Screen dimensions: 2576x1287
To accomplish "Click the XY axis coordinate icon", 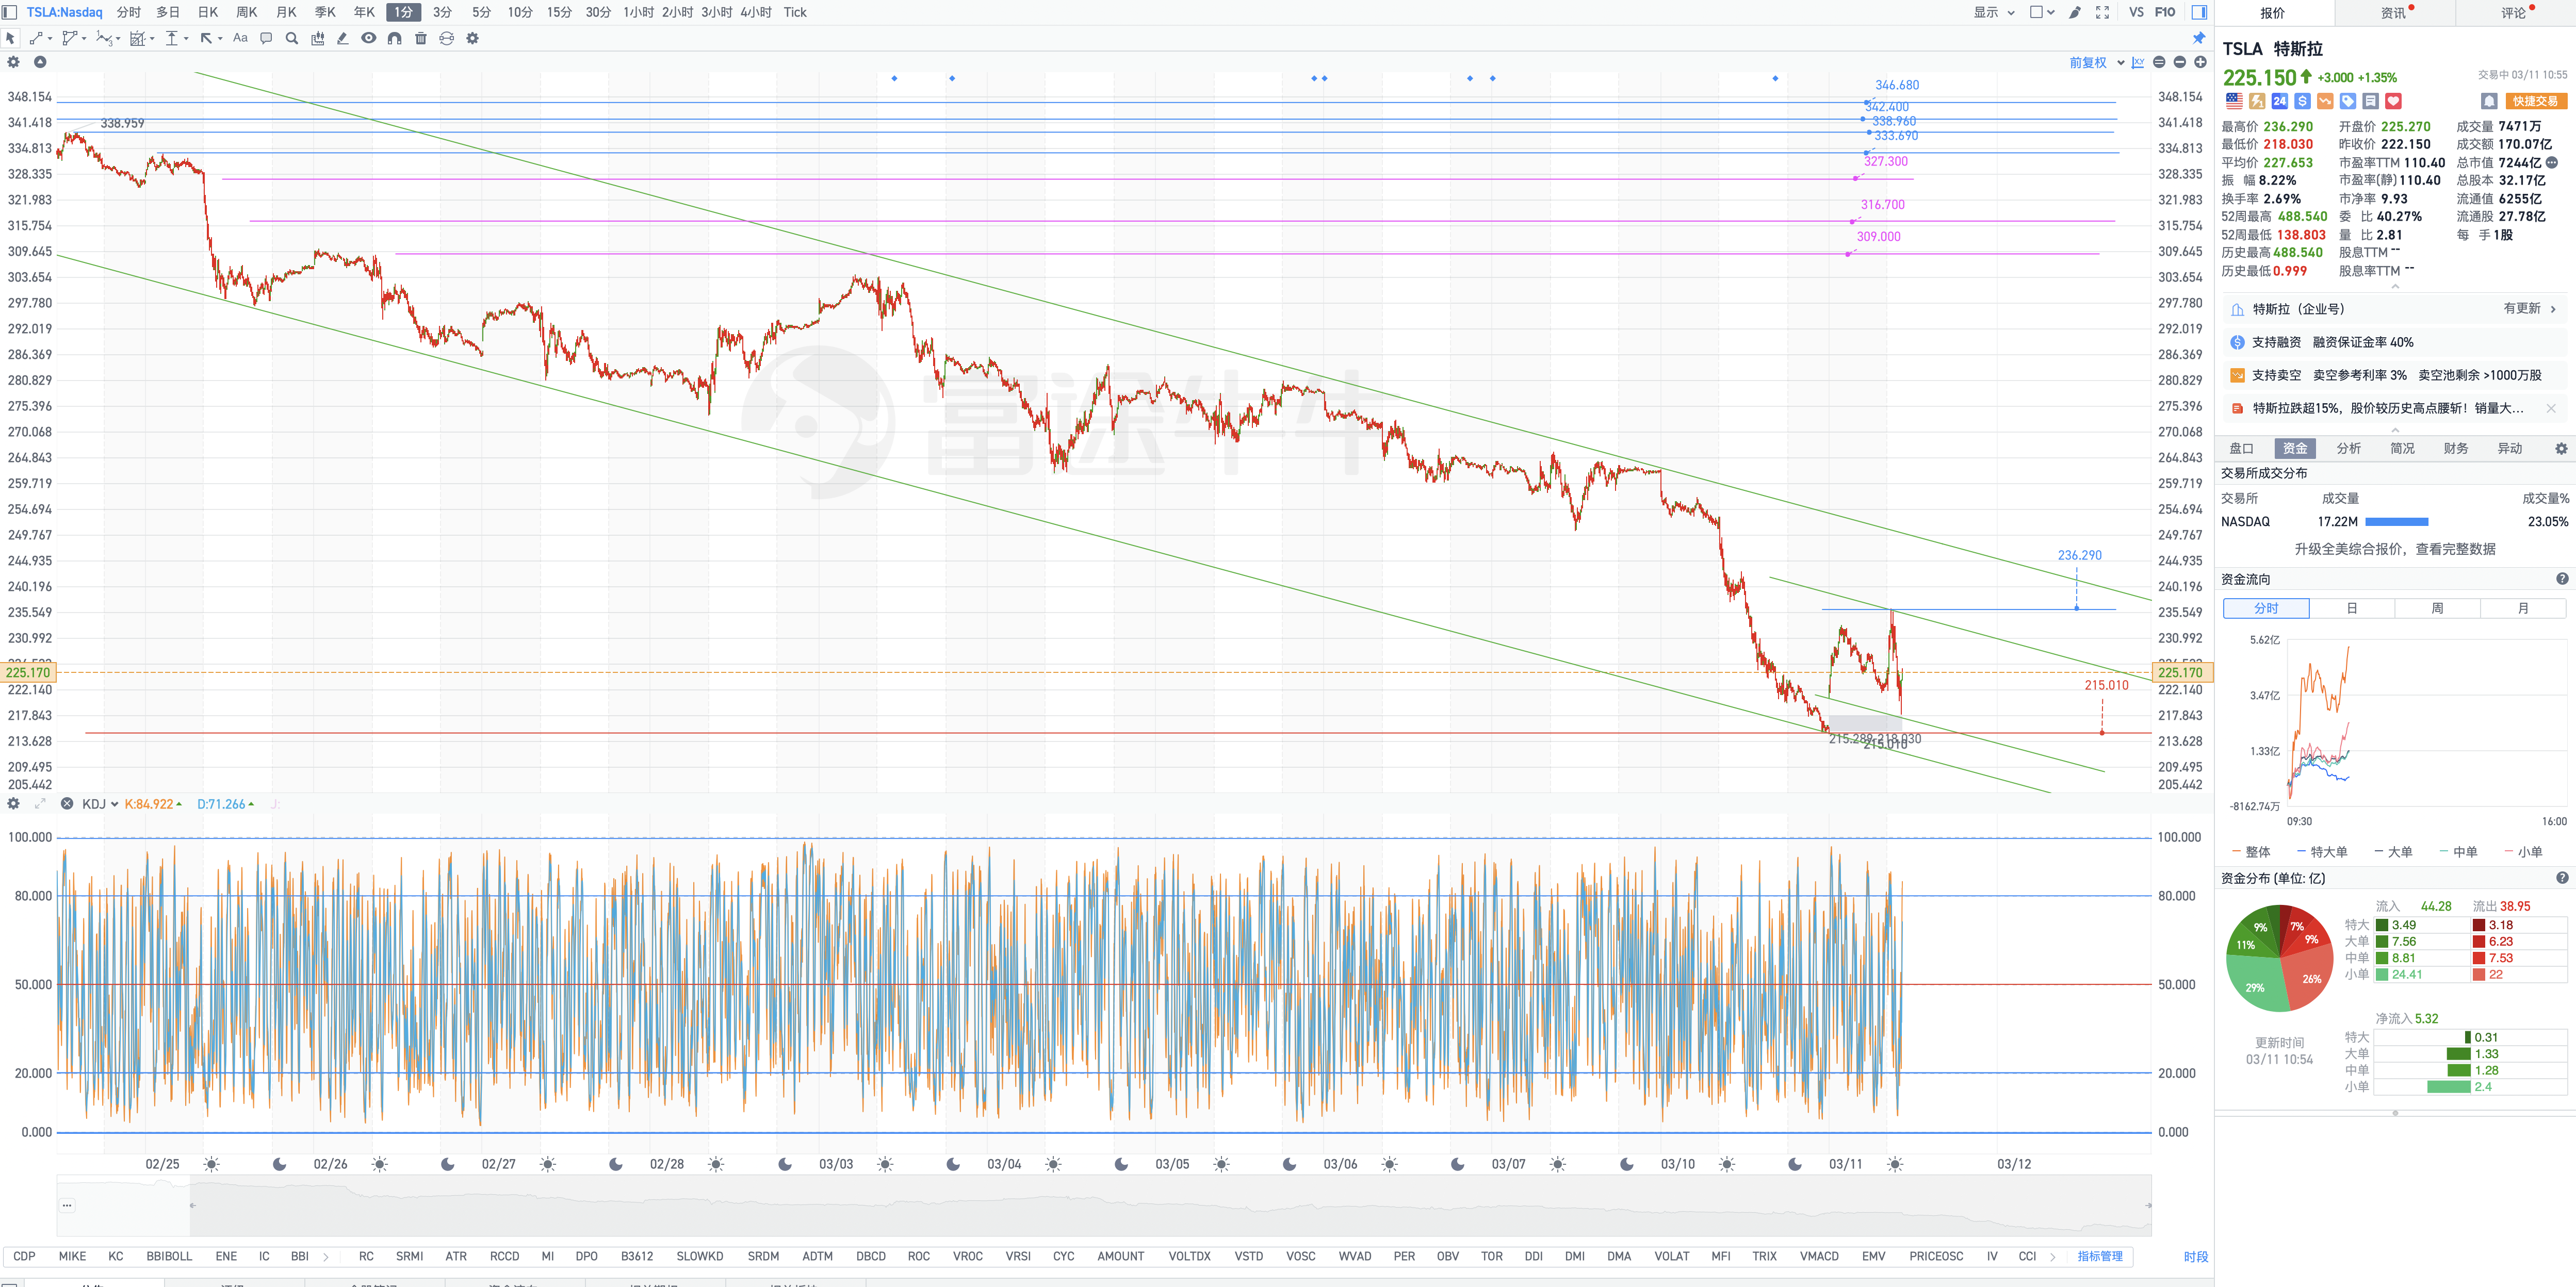I will [2138, 62].
